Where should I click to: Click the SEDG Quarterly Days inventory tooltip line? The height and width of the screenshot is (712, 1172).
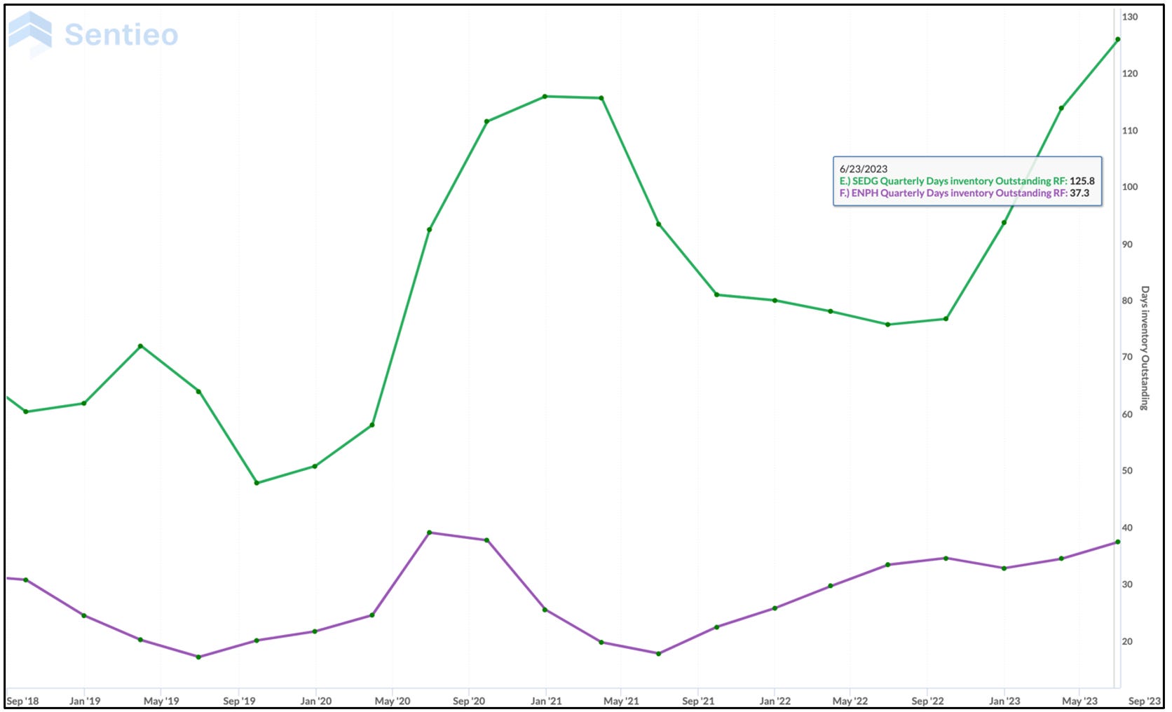click(x=967, y=181)
